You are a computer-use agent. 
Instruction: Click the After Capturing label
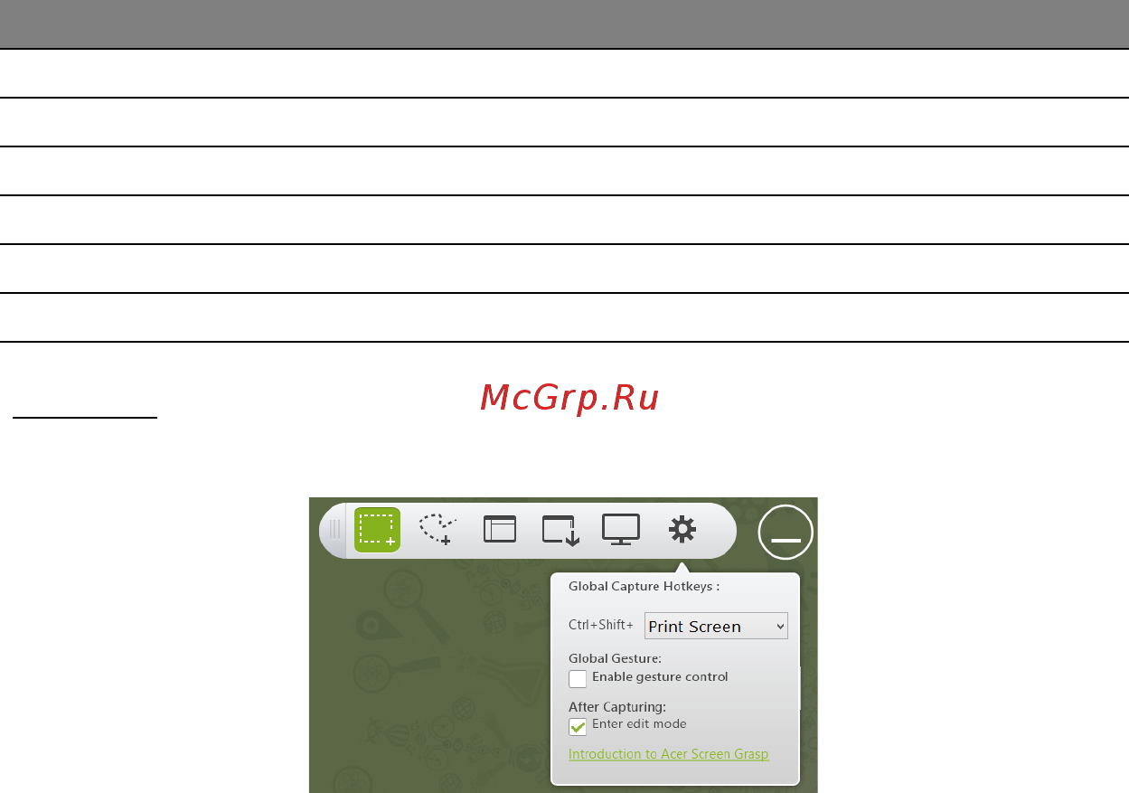point(617,707)
